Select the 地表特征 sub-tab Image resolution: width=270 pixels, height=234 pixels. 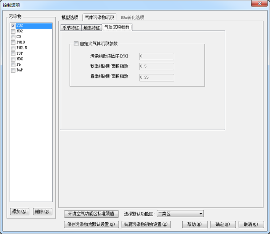pyautogui.click(x=92, y=28)
